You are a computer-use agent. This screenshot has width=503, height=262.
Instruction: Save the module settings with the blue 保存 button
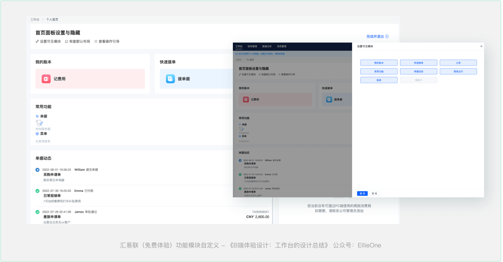362,194
